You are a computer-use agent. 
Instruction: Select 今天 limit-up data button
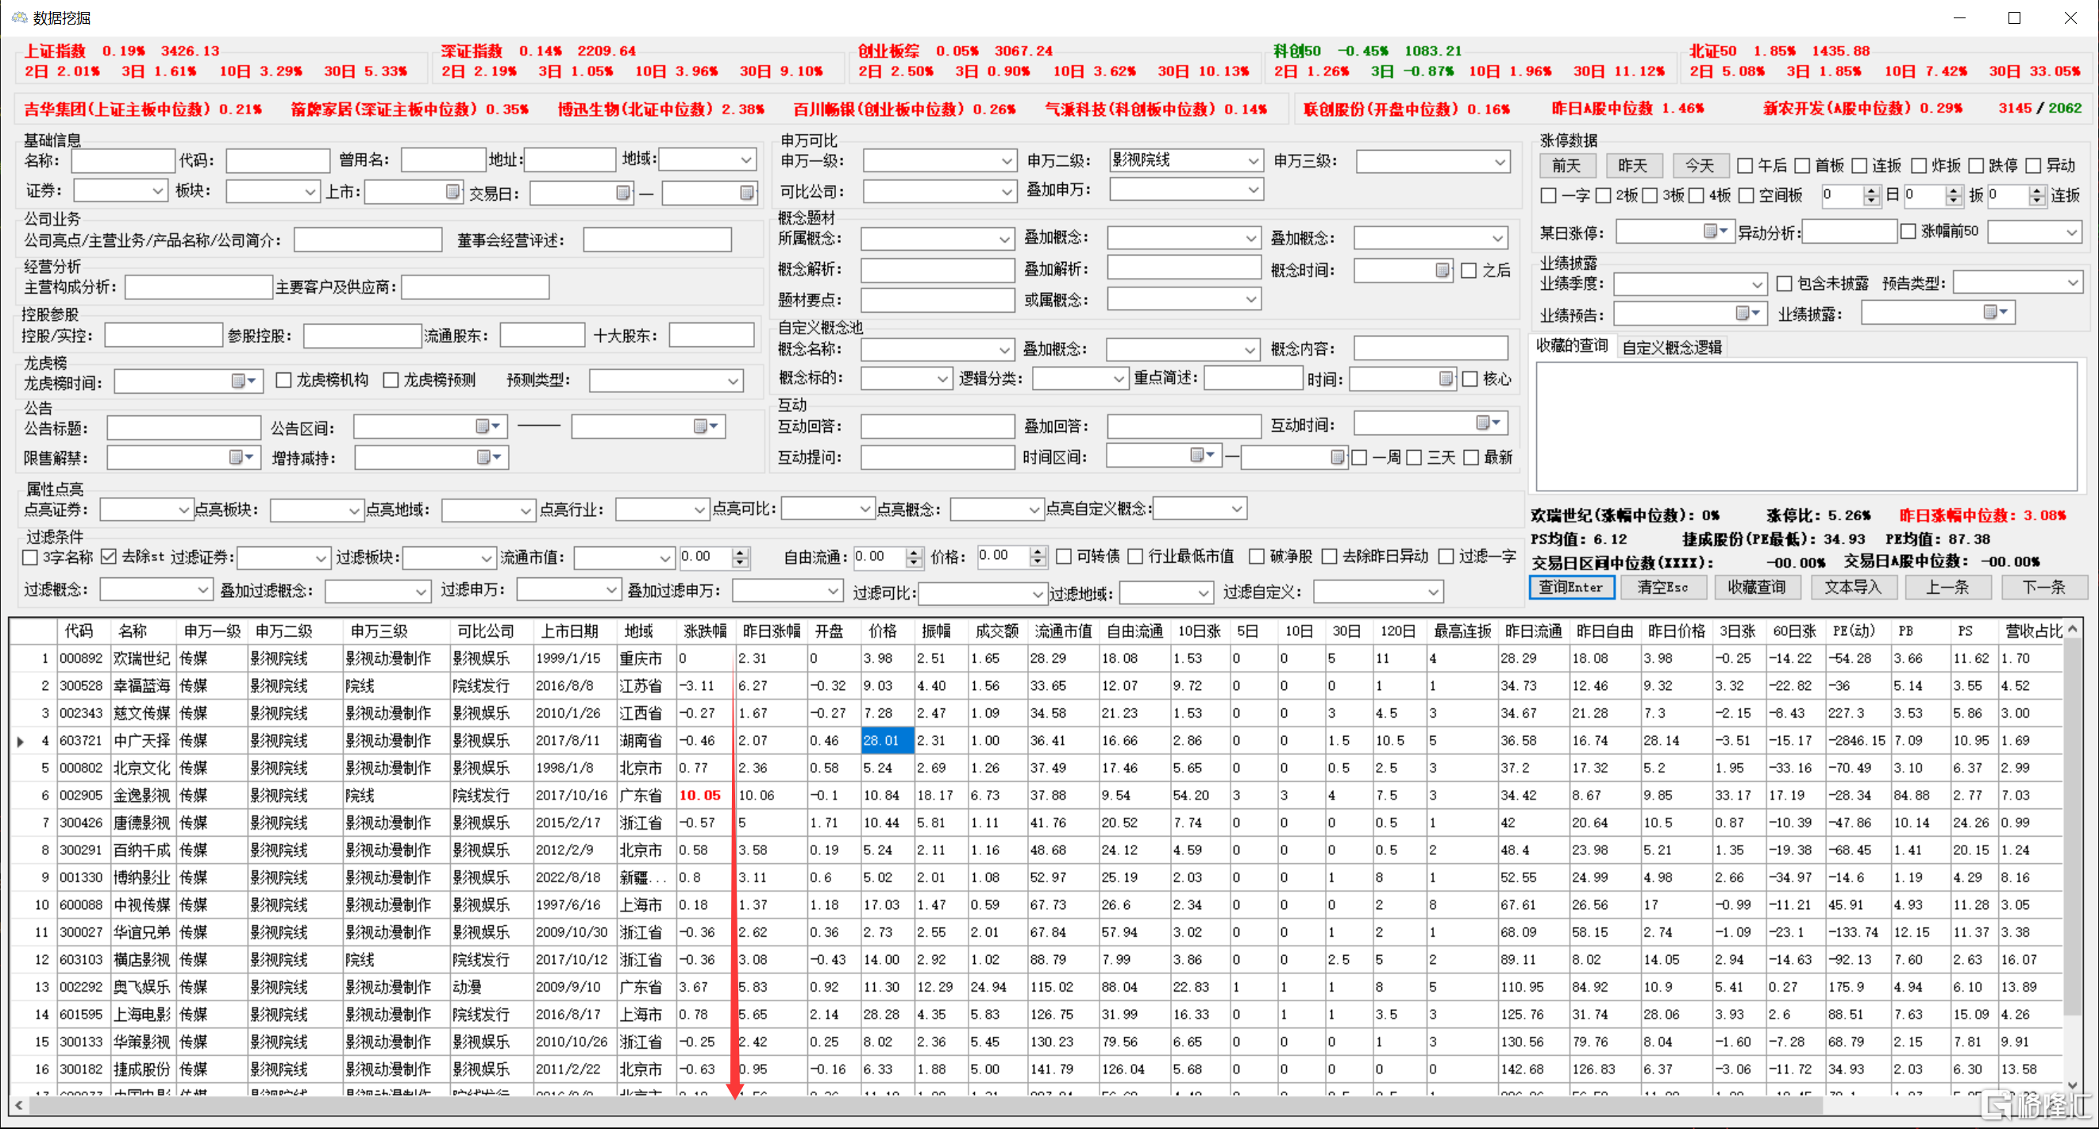coord(1700,165)
